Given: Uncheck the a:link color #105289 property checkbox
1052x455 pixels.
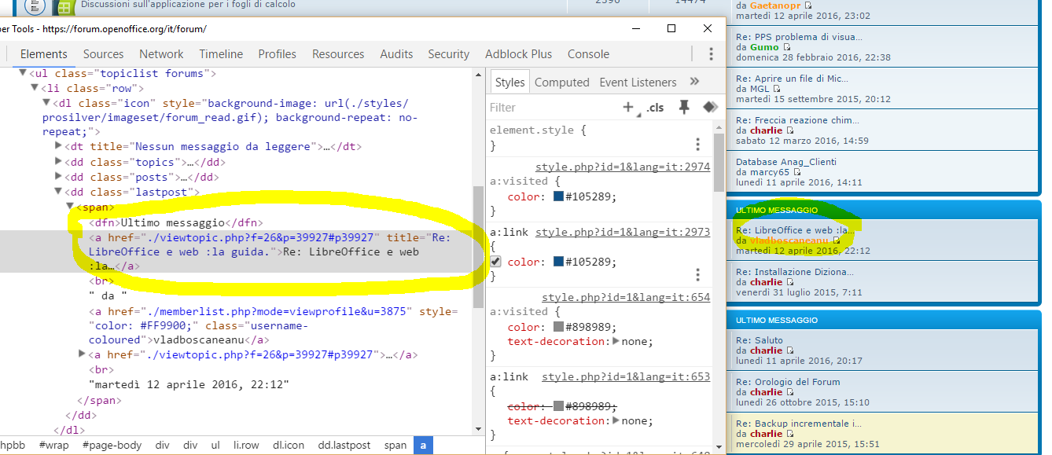Looking at the screenshot, I should click(x=496, y=262).
